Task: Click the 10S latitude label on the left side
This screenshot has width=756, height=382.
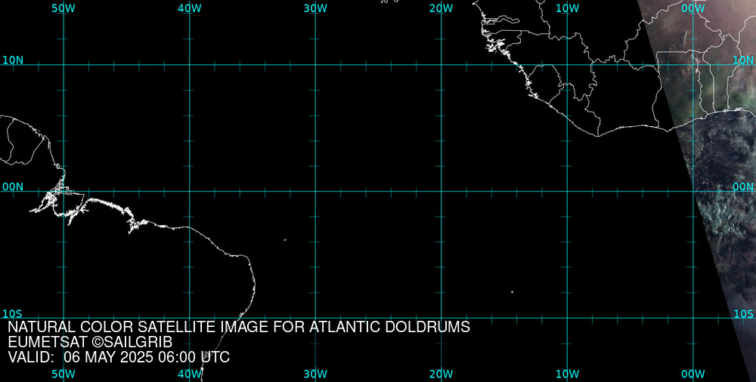Action: tap(13, 314)
